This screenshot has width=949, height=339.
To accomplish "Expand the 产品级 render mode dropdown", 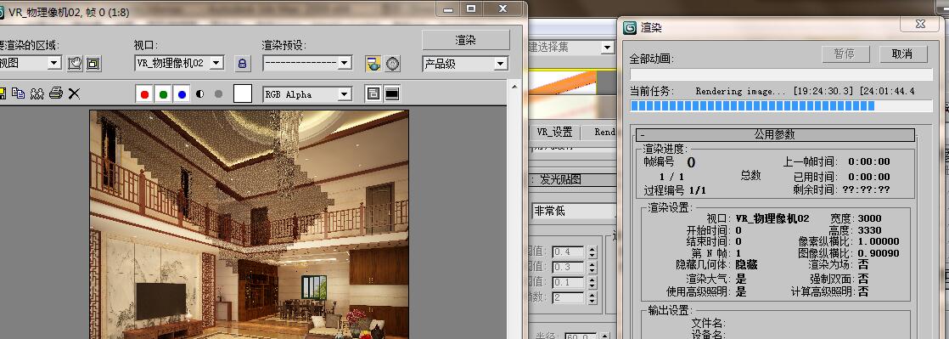I will tap(465, 64).
